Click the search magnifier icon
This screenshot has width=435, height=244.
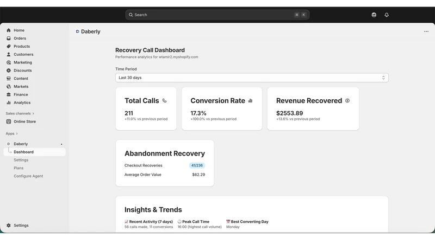130,15
